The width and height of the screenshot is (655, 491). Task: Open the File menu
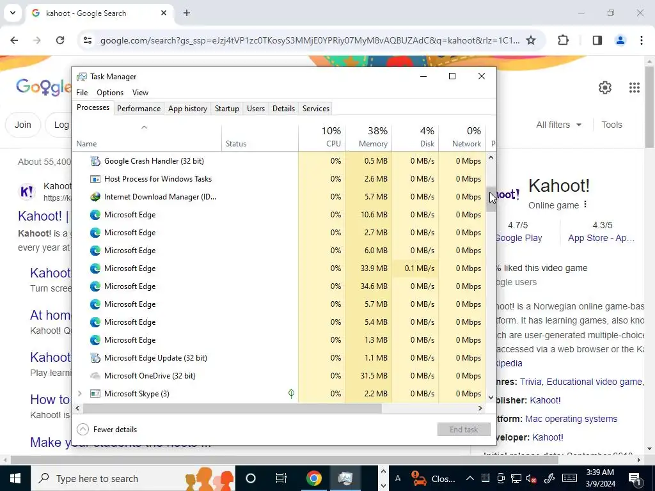point(82,93)
